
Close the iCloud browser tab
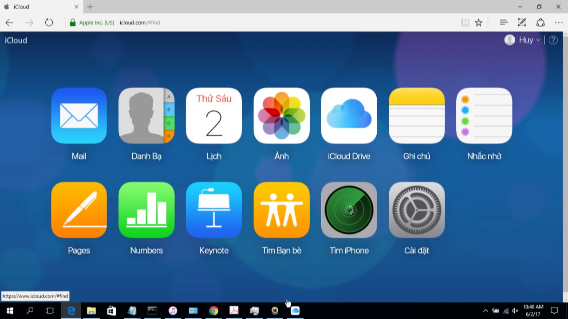76,7
